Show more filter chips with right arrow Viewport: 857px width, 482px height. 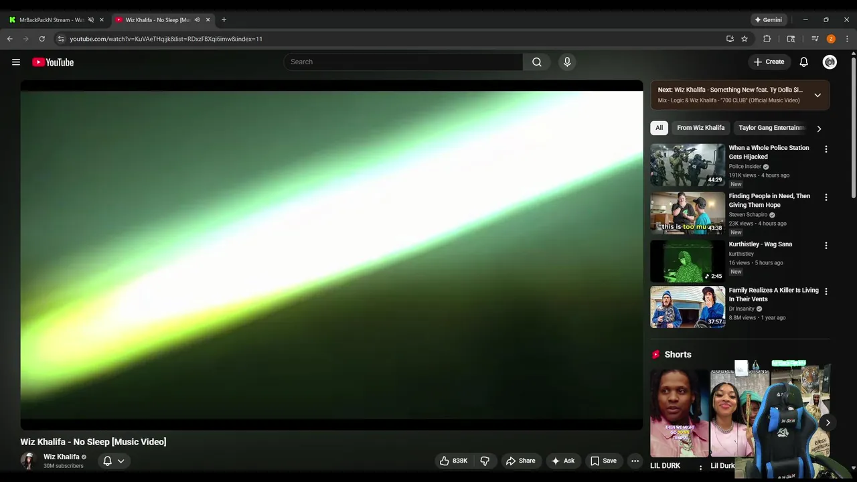point(819,129)
